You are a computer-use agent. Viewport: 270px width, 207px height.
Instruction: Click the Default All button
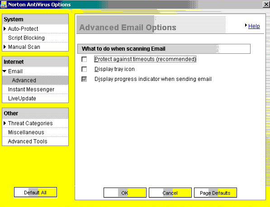click(x=35, y=192)
